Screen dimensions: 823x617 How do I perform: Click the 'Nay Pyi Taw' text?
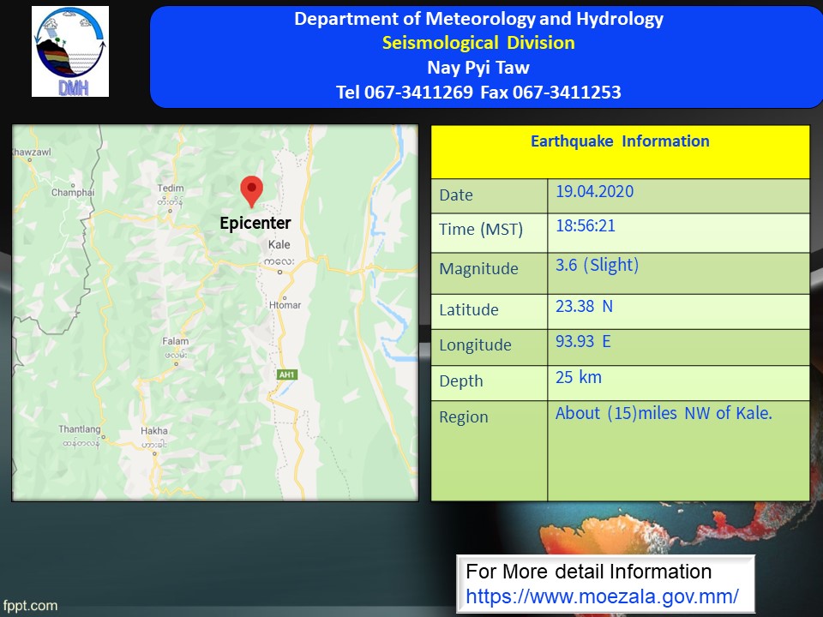click(x=478, y=68)
